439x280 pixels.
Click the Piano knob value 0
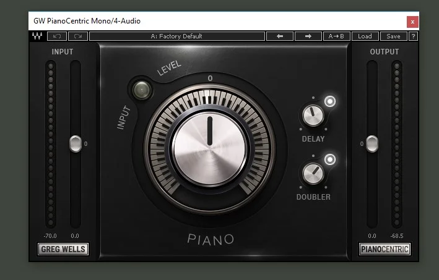pyautogui.click(x=211, y=78)
